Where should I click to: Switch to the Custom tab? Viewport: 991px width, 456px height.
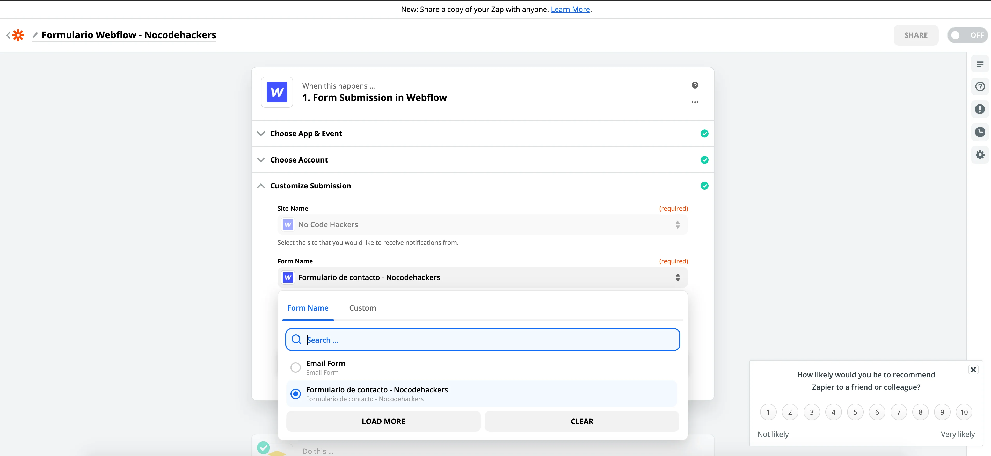(x=362, y=308)
